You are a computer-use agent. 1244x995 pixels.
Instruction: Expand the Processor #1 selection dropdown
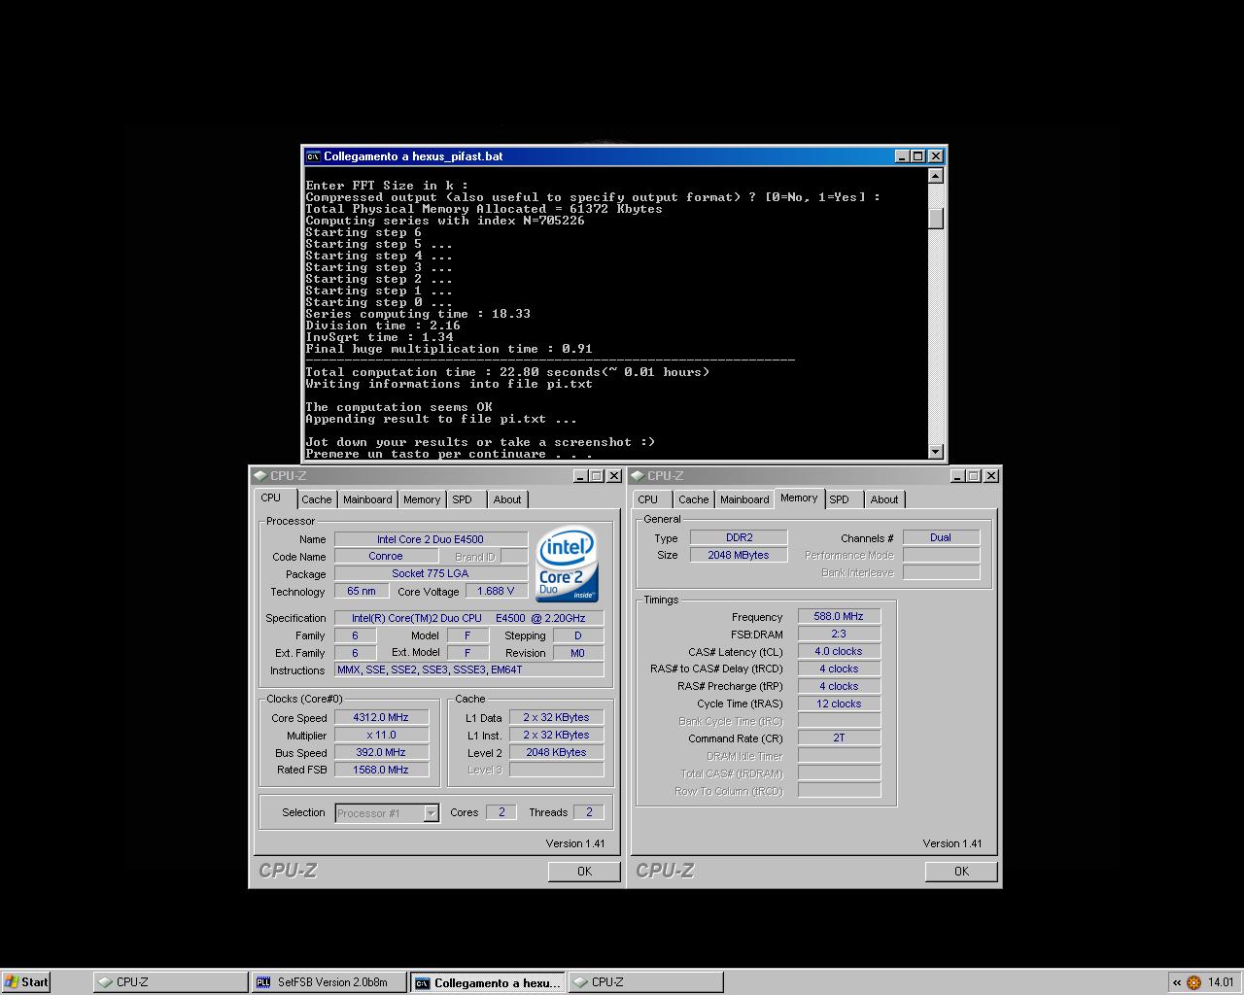431,813
